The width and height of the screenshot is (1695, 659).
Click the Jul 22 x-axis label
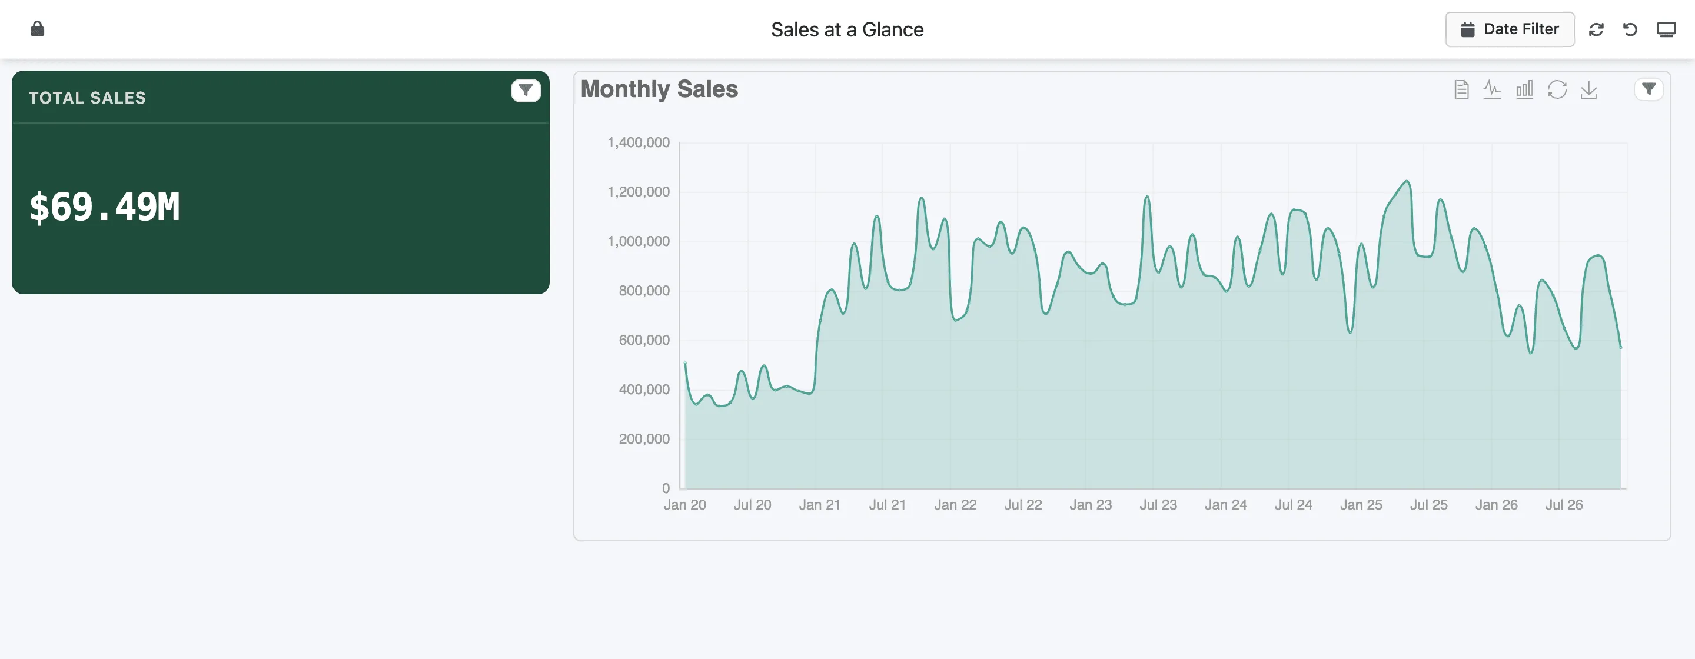[1023, 504]
